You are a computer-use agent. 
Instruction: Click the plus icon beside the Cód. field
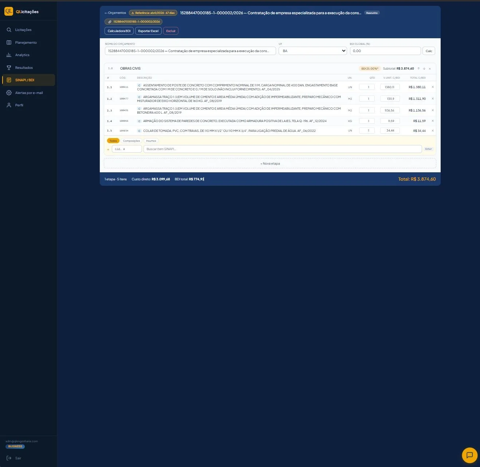pos(108,149)
